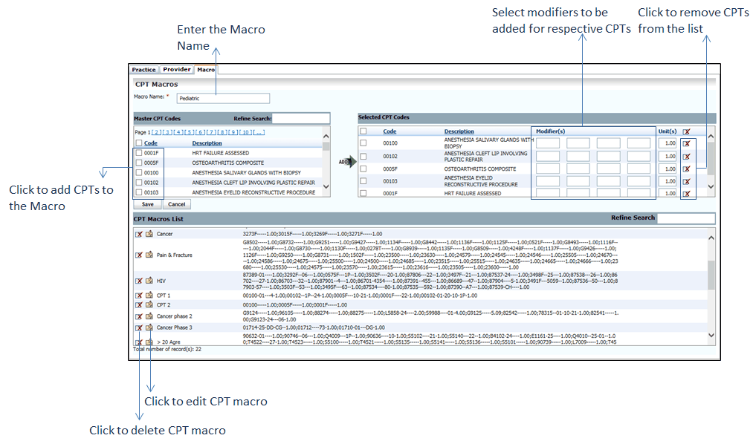Check the select-all box in Selected CPT Codes
Image resolution: width=753 pixels, height=444 pixels.
[x=363, y=131]
